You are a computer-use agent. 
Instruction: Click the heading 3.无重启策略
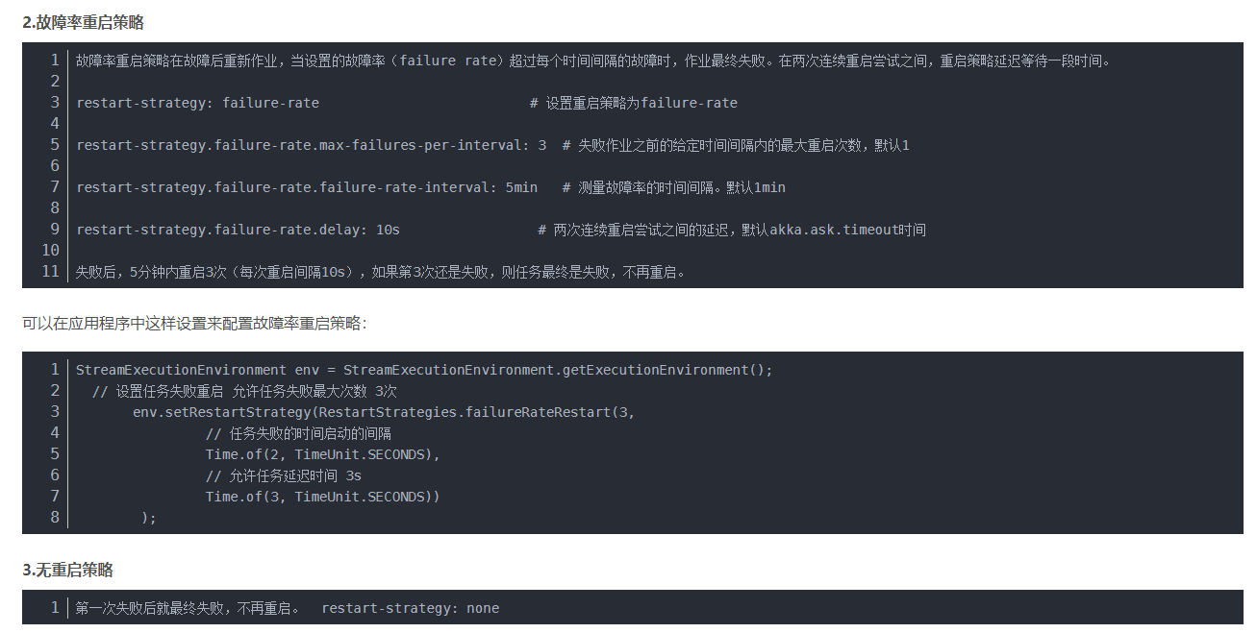point(67,570)
